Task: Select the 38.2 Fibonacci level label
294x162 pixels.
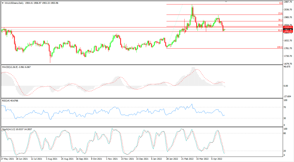Action: pos(280,20)
